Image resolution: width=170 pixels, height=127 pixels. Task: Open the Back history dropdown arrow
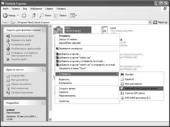tap(18, 15)
